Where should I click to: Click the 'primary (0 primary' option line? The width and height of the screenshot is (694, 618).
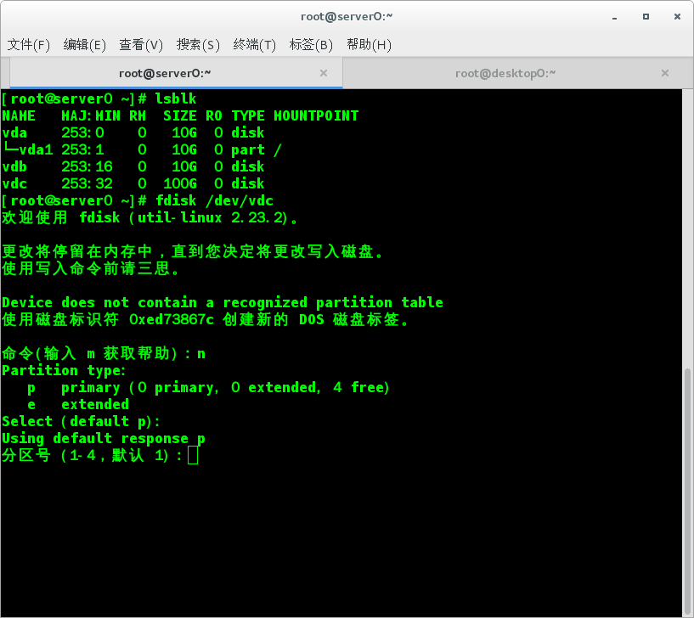[208, 387]
